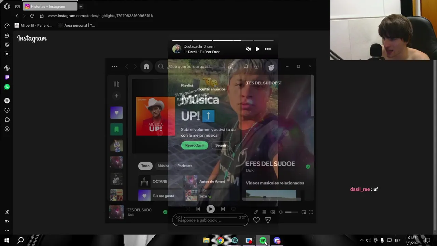Click the site padlock security icon
This screenshot has height=246, width=437.
pos(42,16)
